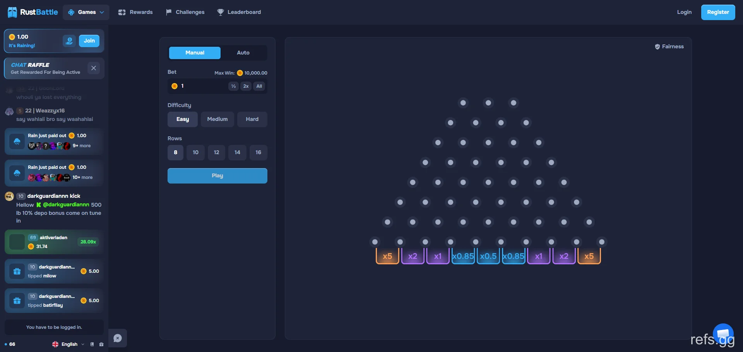Choose 12 rows

click(217, 153)
